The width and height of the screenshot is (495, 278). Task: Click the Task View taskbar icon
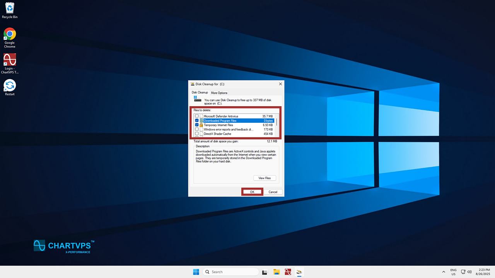265,272
